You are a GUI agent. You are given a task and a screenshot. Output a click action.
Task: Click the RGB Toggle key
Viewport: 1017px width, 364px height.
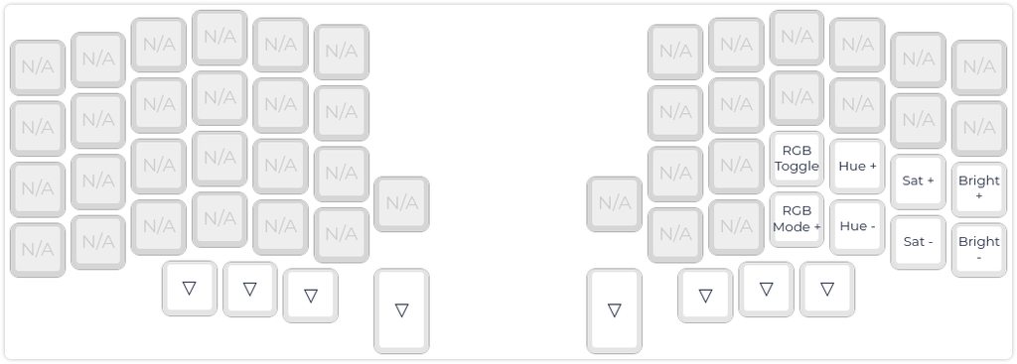coord(797,159)
